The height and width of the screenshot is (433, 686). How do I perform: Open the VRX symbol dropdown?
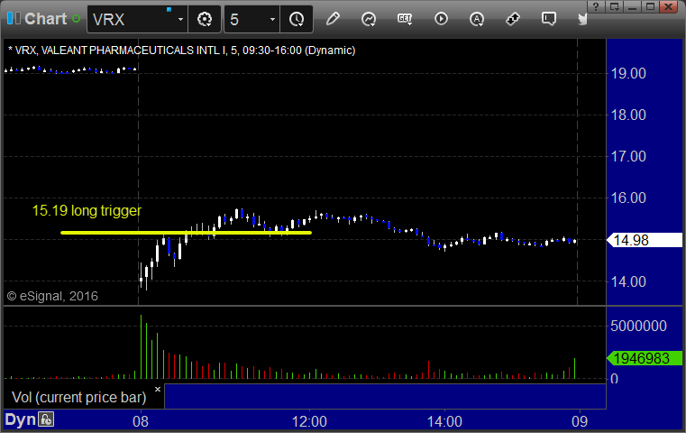(x=180, y=19)
